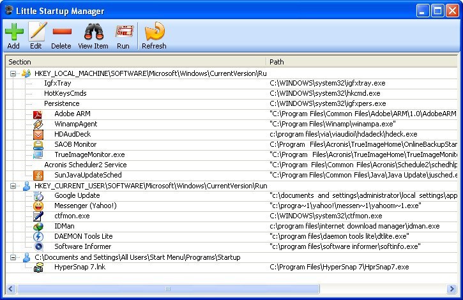The image size is (463, 300).
Task: Click the igfxtray.exe path cell
Action: (x=328, y=83)
